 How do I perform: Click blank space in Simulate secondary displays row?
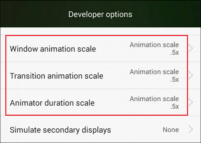[x=136, y=129]
